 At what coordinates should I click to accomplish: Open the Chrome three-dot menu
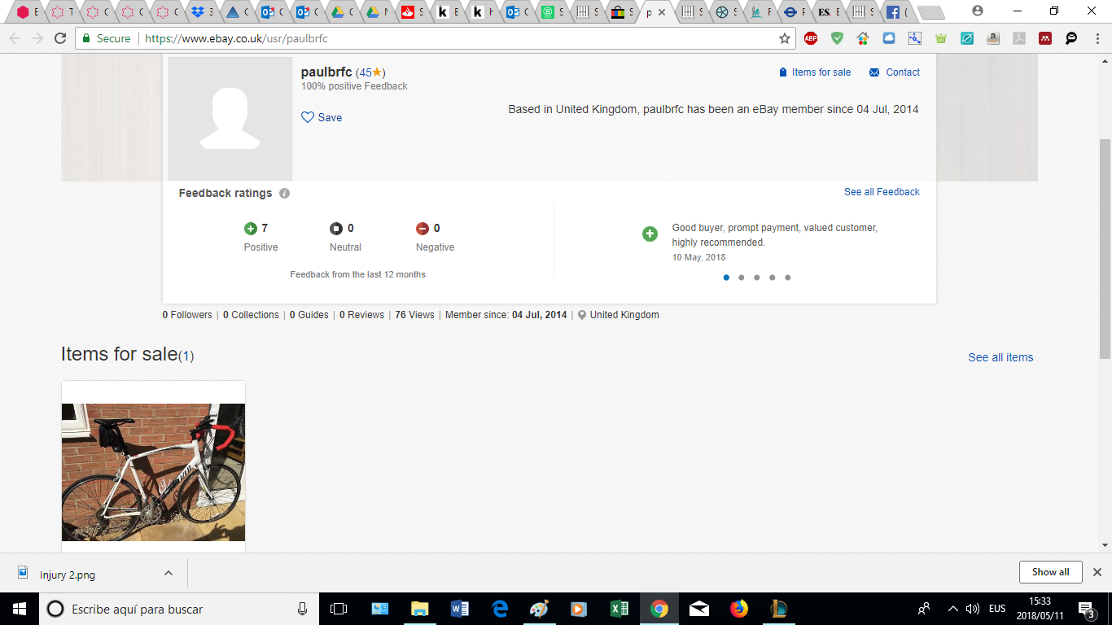tap(1096, 38)
